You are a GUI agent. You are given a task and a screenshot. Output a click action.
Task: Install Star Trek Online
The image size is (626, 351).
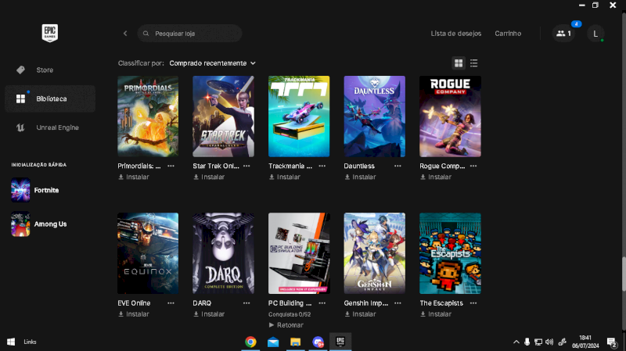point(209,177)
